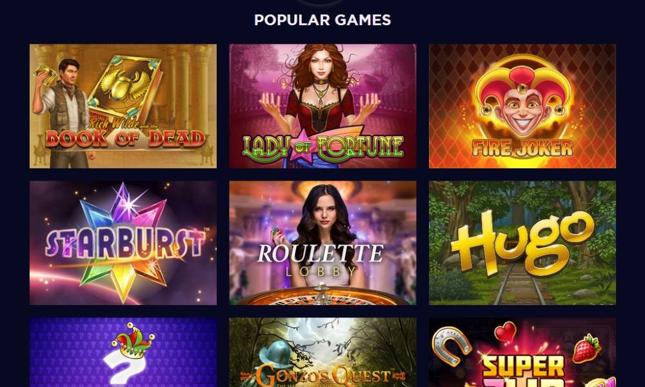This screenshot has height=387, width=645.
Task: Click the golden Hugo logo text
Action: point(522,243)
